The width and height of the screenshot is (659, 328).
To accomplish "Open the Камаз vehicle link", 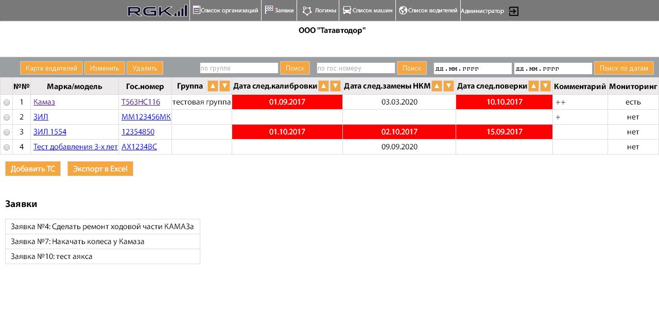I will tap(44, 102).
